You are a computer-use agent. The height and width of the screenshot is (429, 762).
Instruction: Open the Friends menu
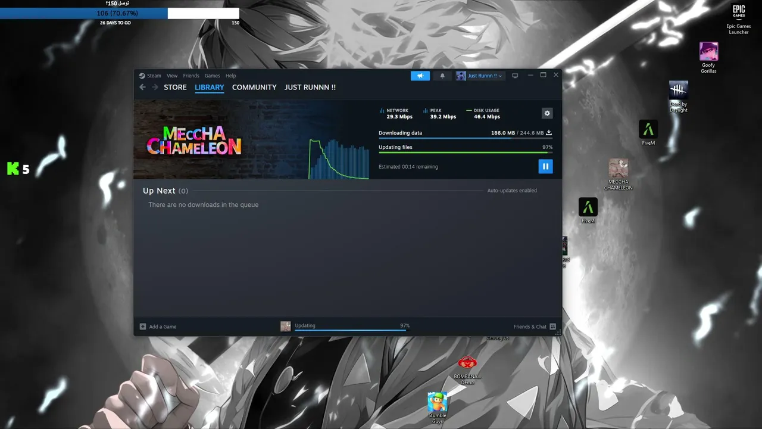point(191,76)
